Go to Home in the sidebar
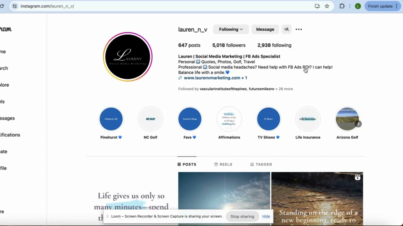 tap(3, 51)
